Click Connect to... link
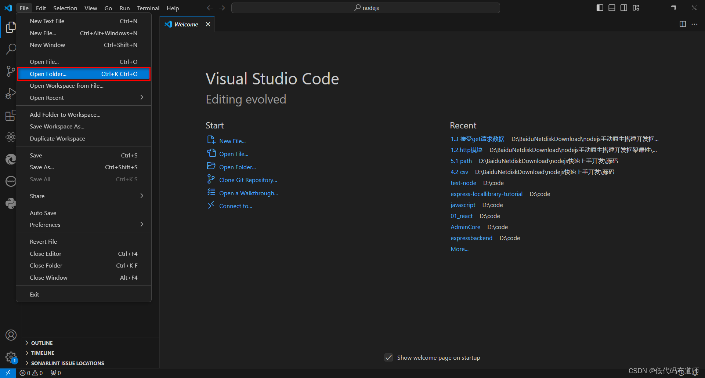Image resolution: width=705 pixels, height=378 pixels. tap(236, 206)
